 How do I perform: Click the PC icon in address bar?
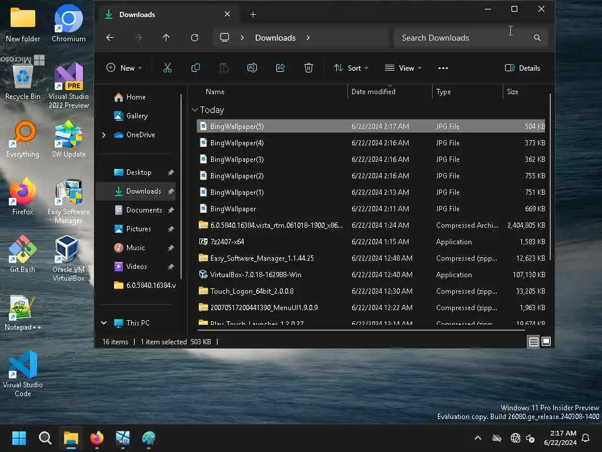point(224,38)
